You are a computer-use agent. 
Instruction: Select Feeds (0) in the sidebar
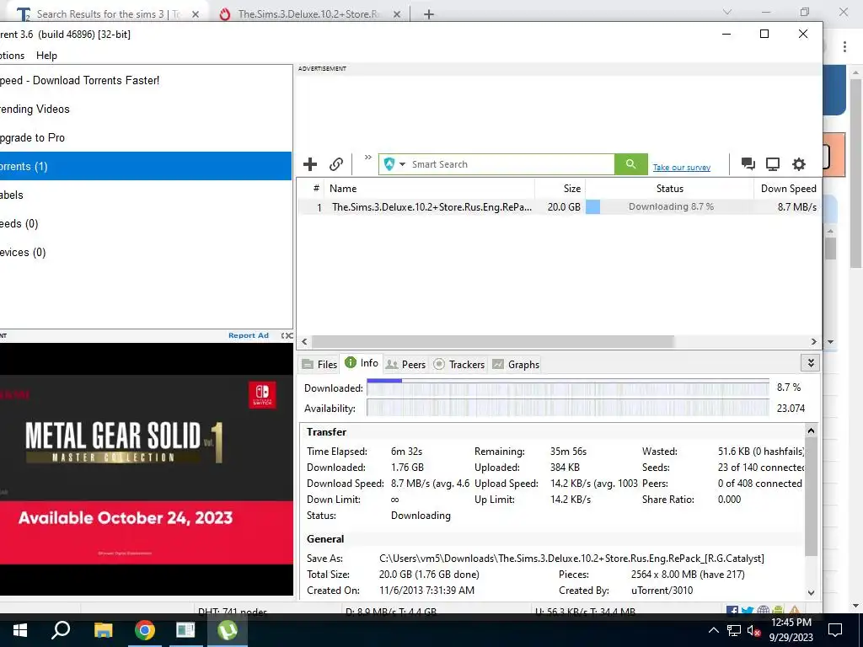point(145,223)
